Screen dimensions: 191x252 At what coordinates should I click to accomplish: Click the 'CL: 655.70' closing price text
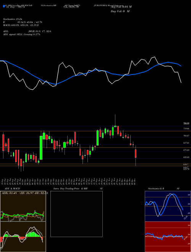(x=71, y=7)
